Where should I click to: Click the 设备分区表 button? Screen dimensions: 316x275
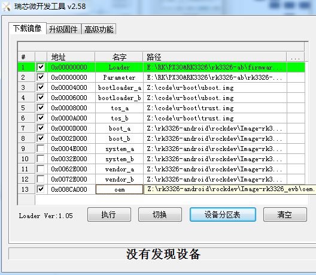[223, 214]
